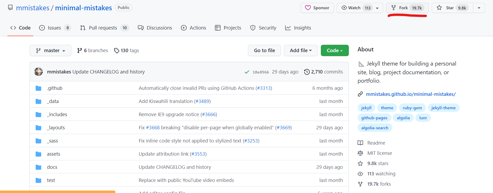The height and width of the screenshot is (193, 493).
Task: Click the Readme book icon
Action: click(x=360, y=143)
